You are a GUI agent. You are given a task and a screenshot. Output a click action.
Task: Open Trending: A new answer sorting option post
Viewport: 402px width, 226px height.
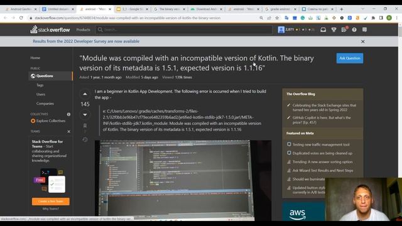pos(322,162)
